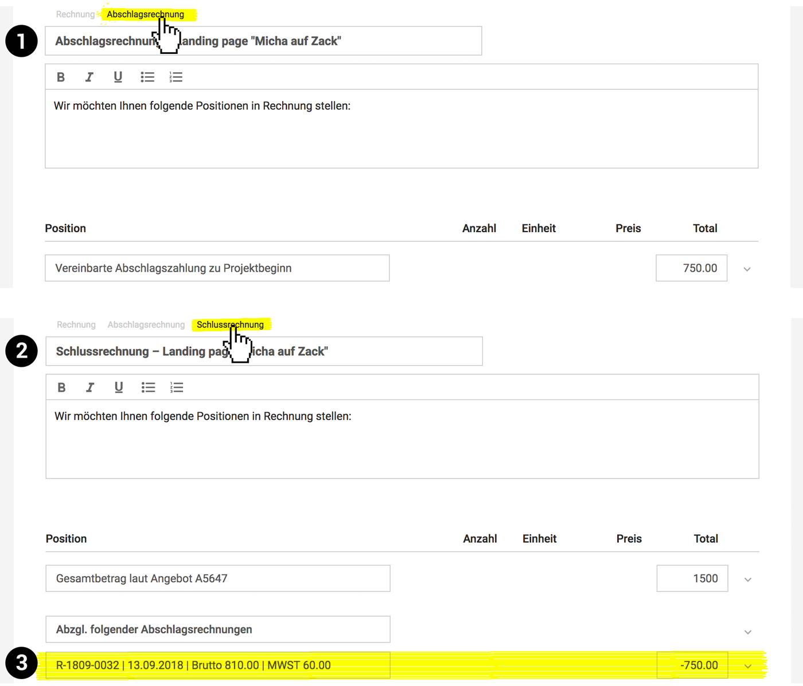This screenshot has height=686, width=803.
Task: Edit the Vereinbarte Abschlagszahlung position field
Action: pyautogui.click(x=217, y=268)
